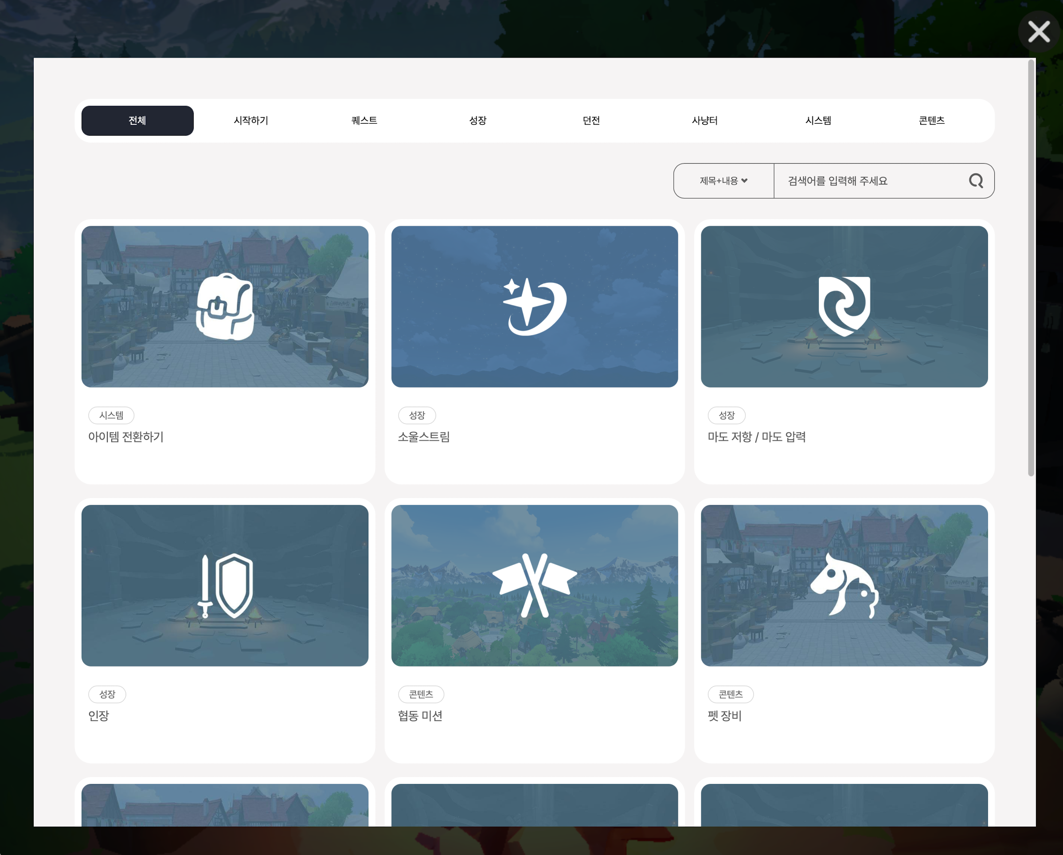Click the 검색어를 입력해 주세요 search field
The width and height of the screenshot is (1063, 855).
point(870,181)
